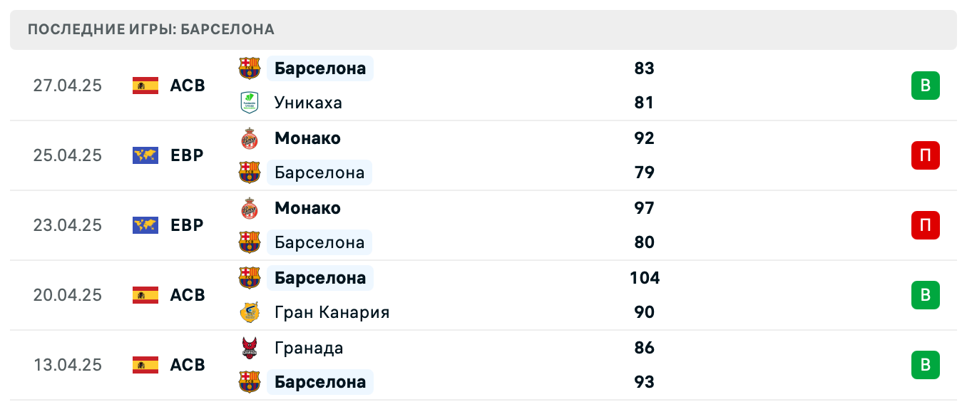Click the Barcelona crest in the 13.04.25 row

click(250, 381)
